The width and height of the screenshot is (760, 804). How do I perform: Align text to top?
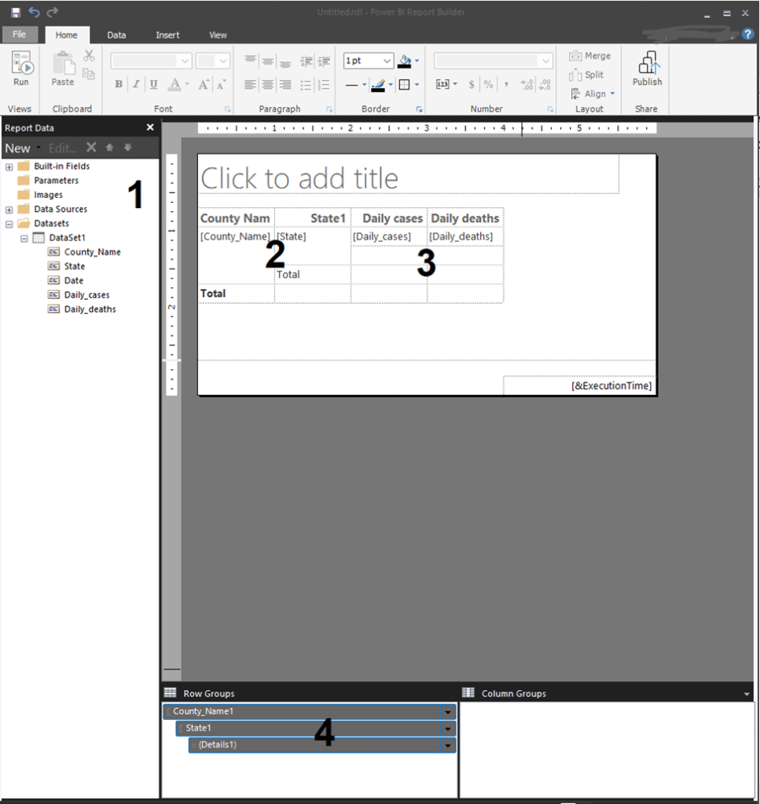[250, 60]
